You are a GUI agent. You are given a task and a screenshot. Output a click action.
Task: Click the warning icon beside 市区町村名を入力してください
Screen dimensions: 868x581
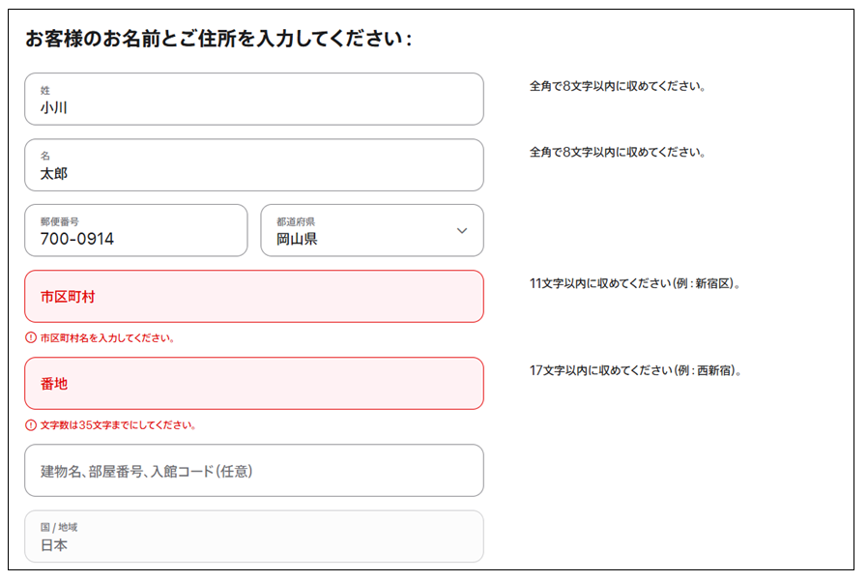point(31,337)
